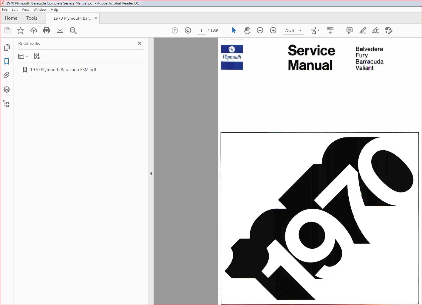Close the 1970 Plymouth Bar... tab

(96, 18)
